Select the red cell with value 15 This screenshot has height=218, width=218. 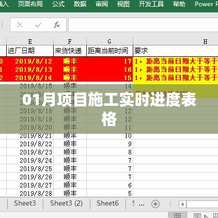(110, 77)
